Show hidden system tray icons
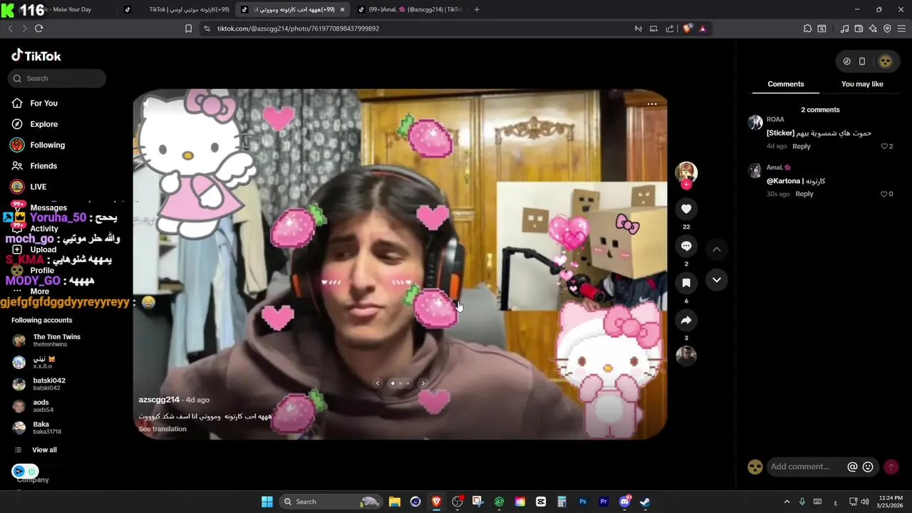The image size is (912, 513). (787, 502)
